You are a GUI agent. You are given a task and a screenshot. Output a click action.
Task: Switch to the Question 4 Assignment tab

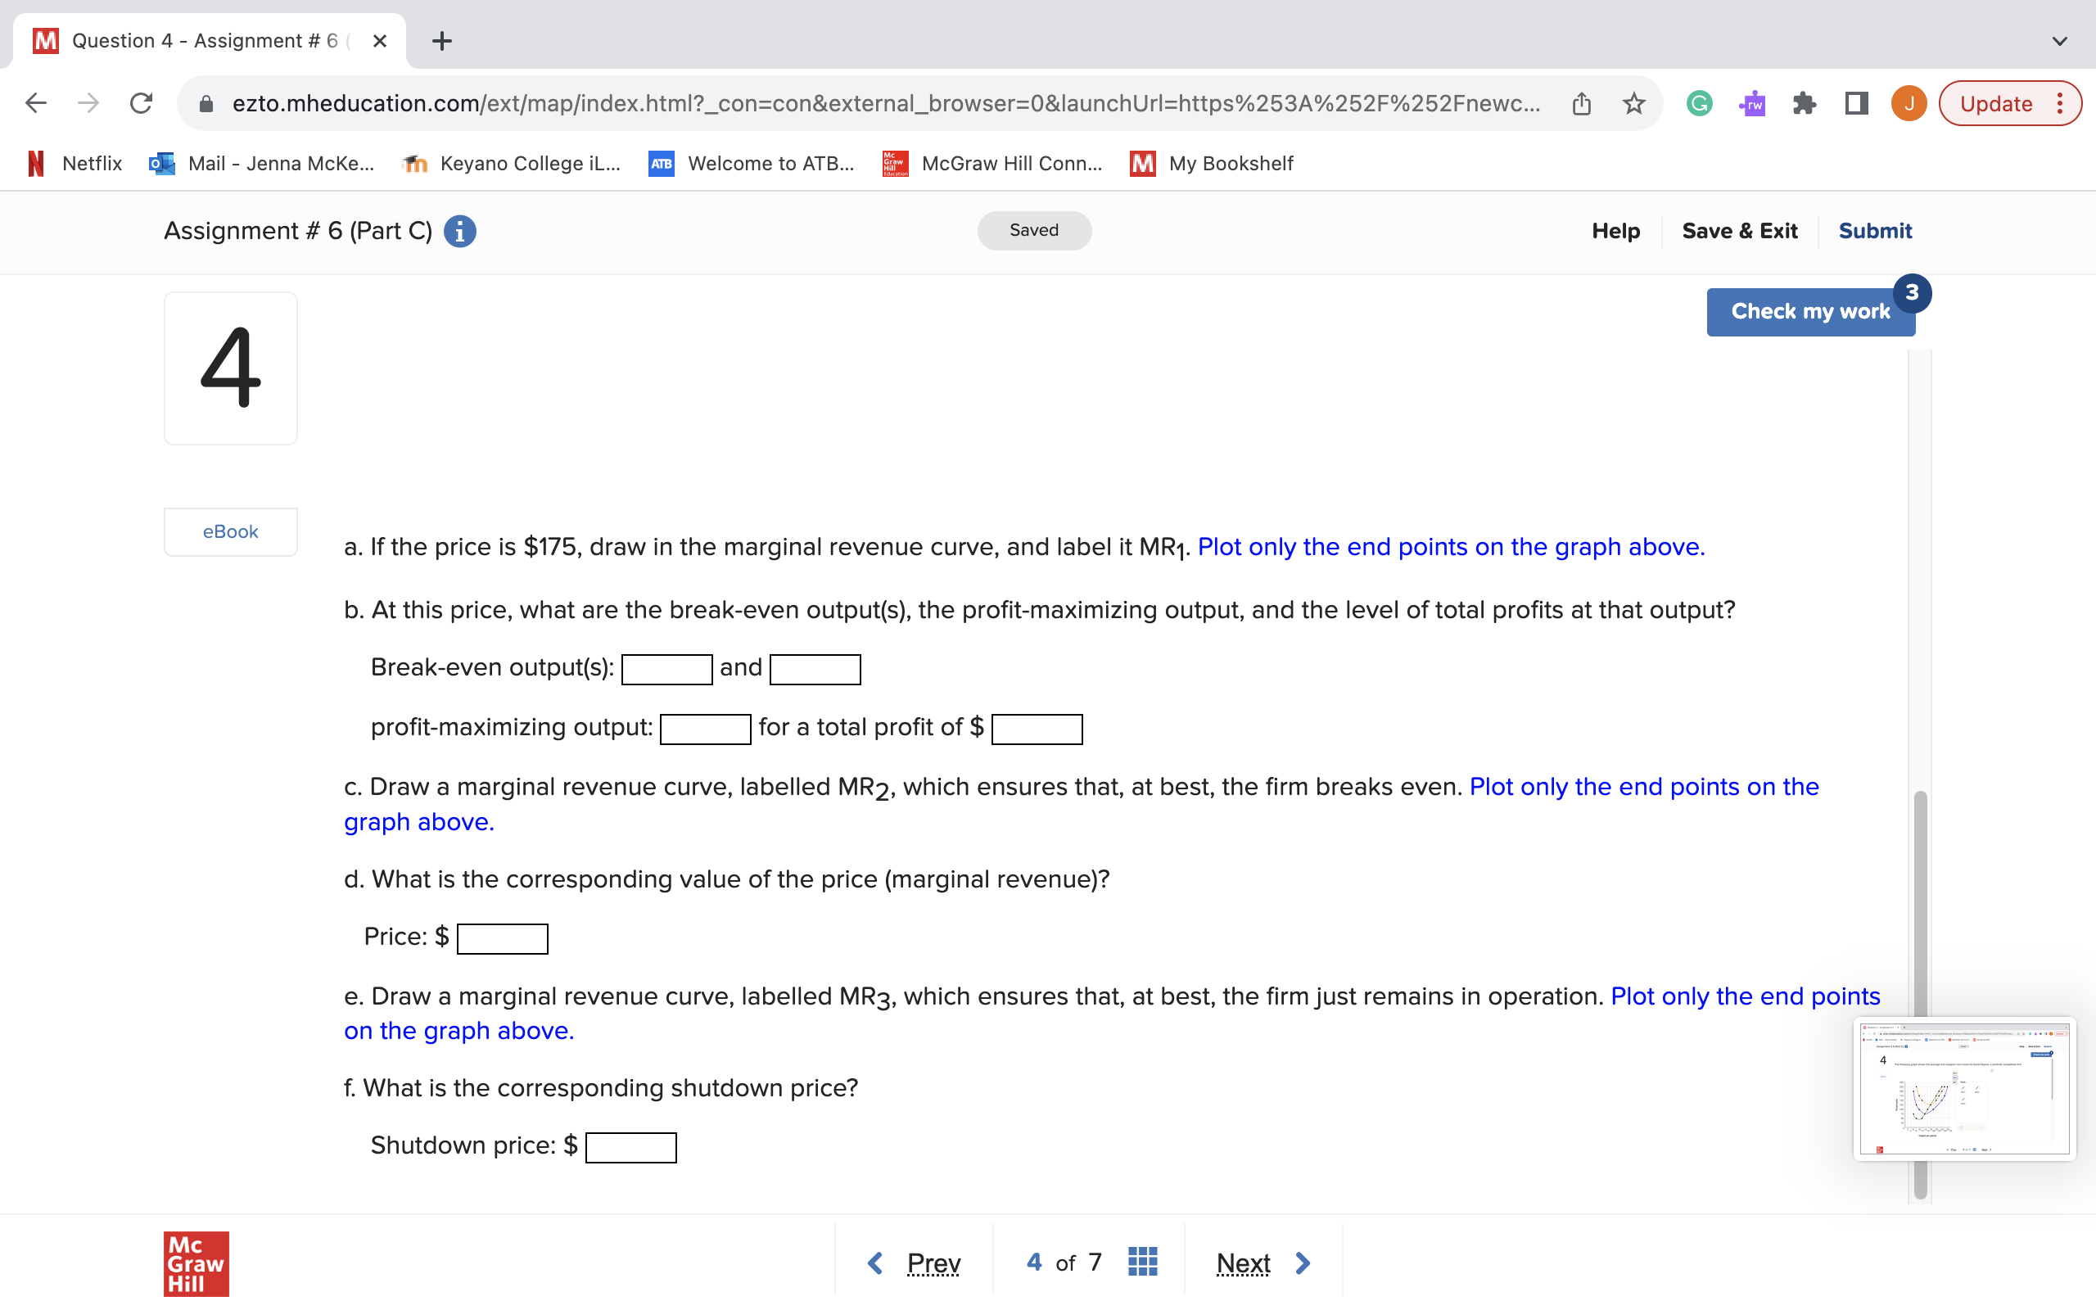coord(191,40)
